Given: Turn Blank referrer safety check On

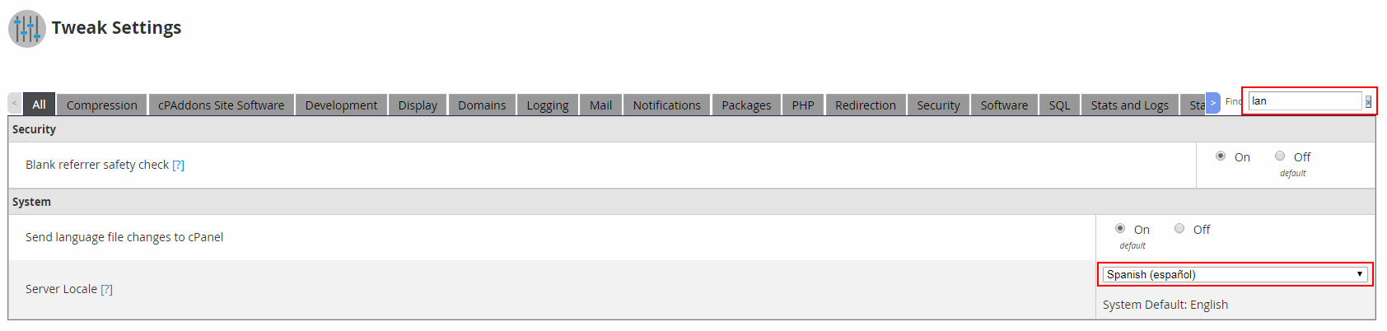Looking at the screenshot, I should pyautogui.click(x=1221, y=156).
